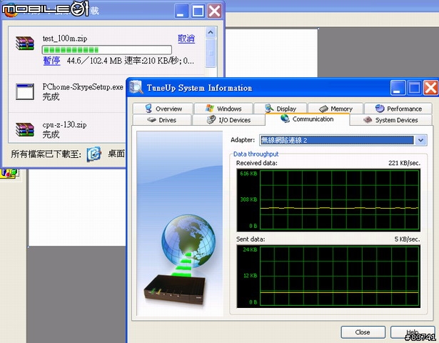Click the Display tab monitor icon
Viewport: 439px width, 343px height.
click(269, 108)
